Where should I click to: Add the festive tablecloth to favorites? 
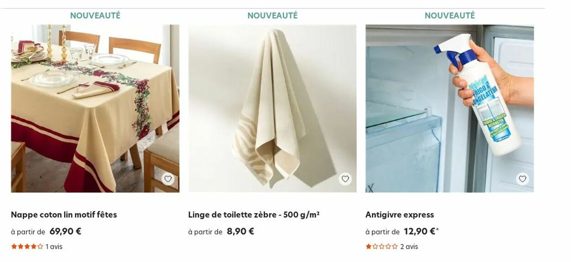tap(168, 179)
